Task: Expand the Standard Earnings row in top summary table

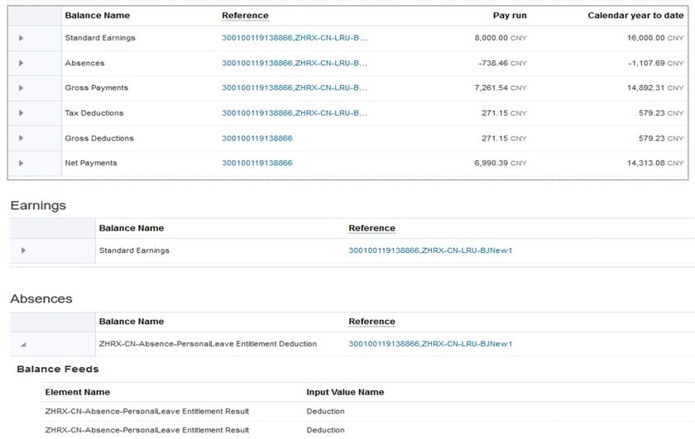Action: tap(22, 38)
